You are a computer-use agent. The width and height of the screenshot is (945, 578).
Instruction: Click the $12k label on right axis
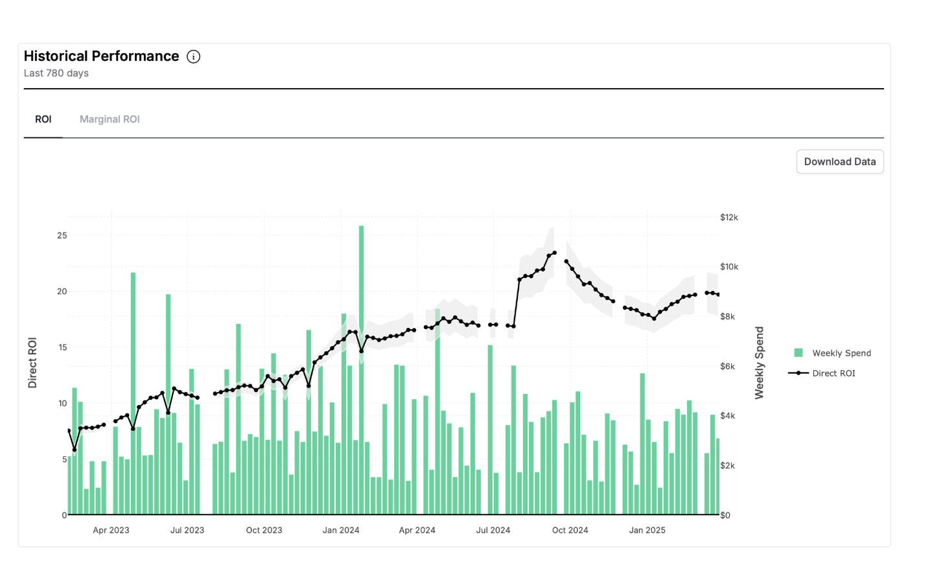[729, 218]
